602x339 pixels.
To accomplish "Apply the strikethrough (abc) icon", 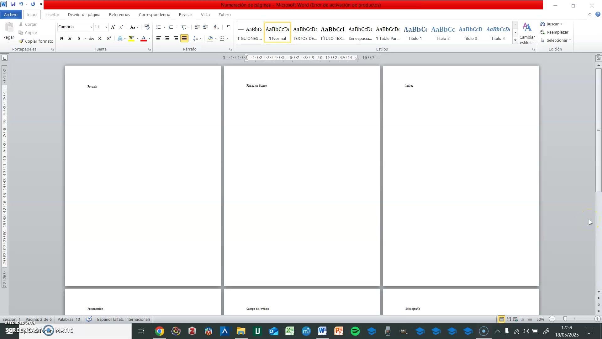I will coord(92,38).
